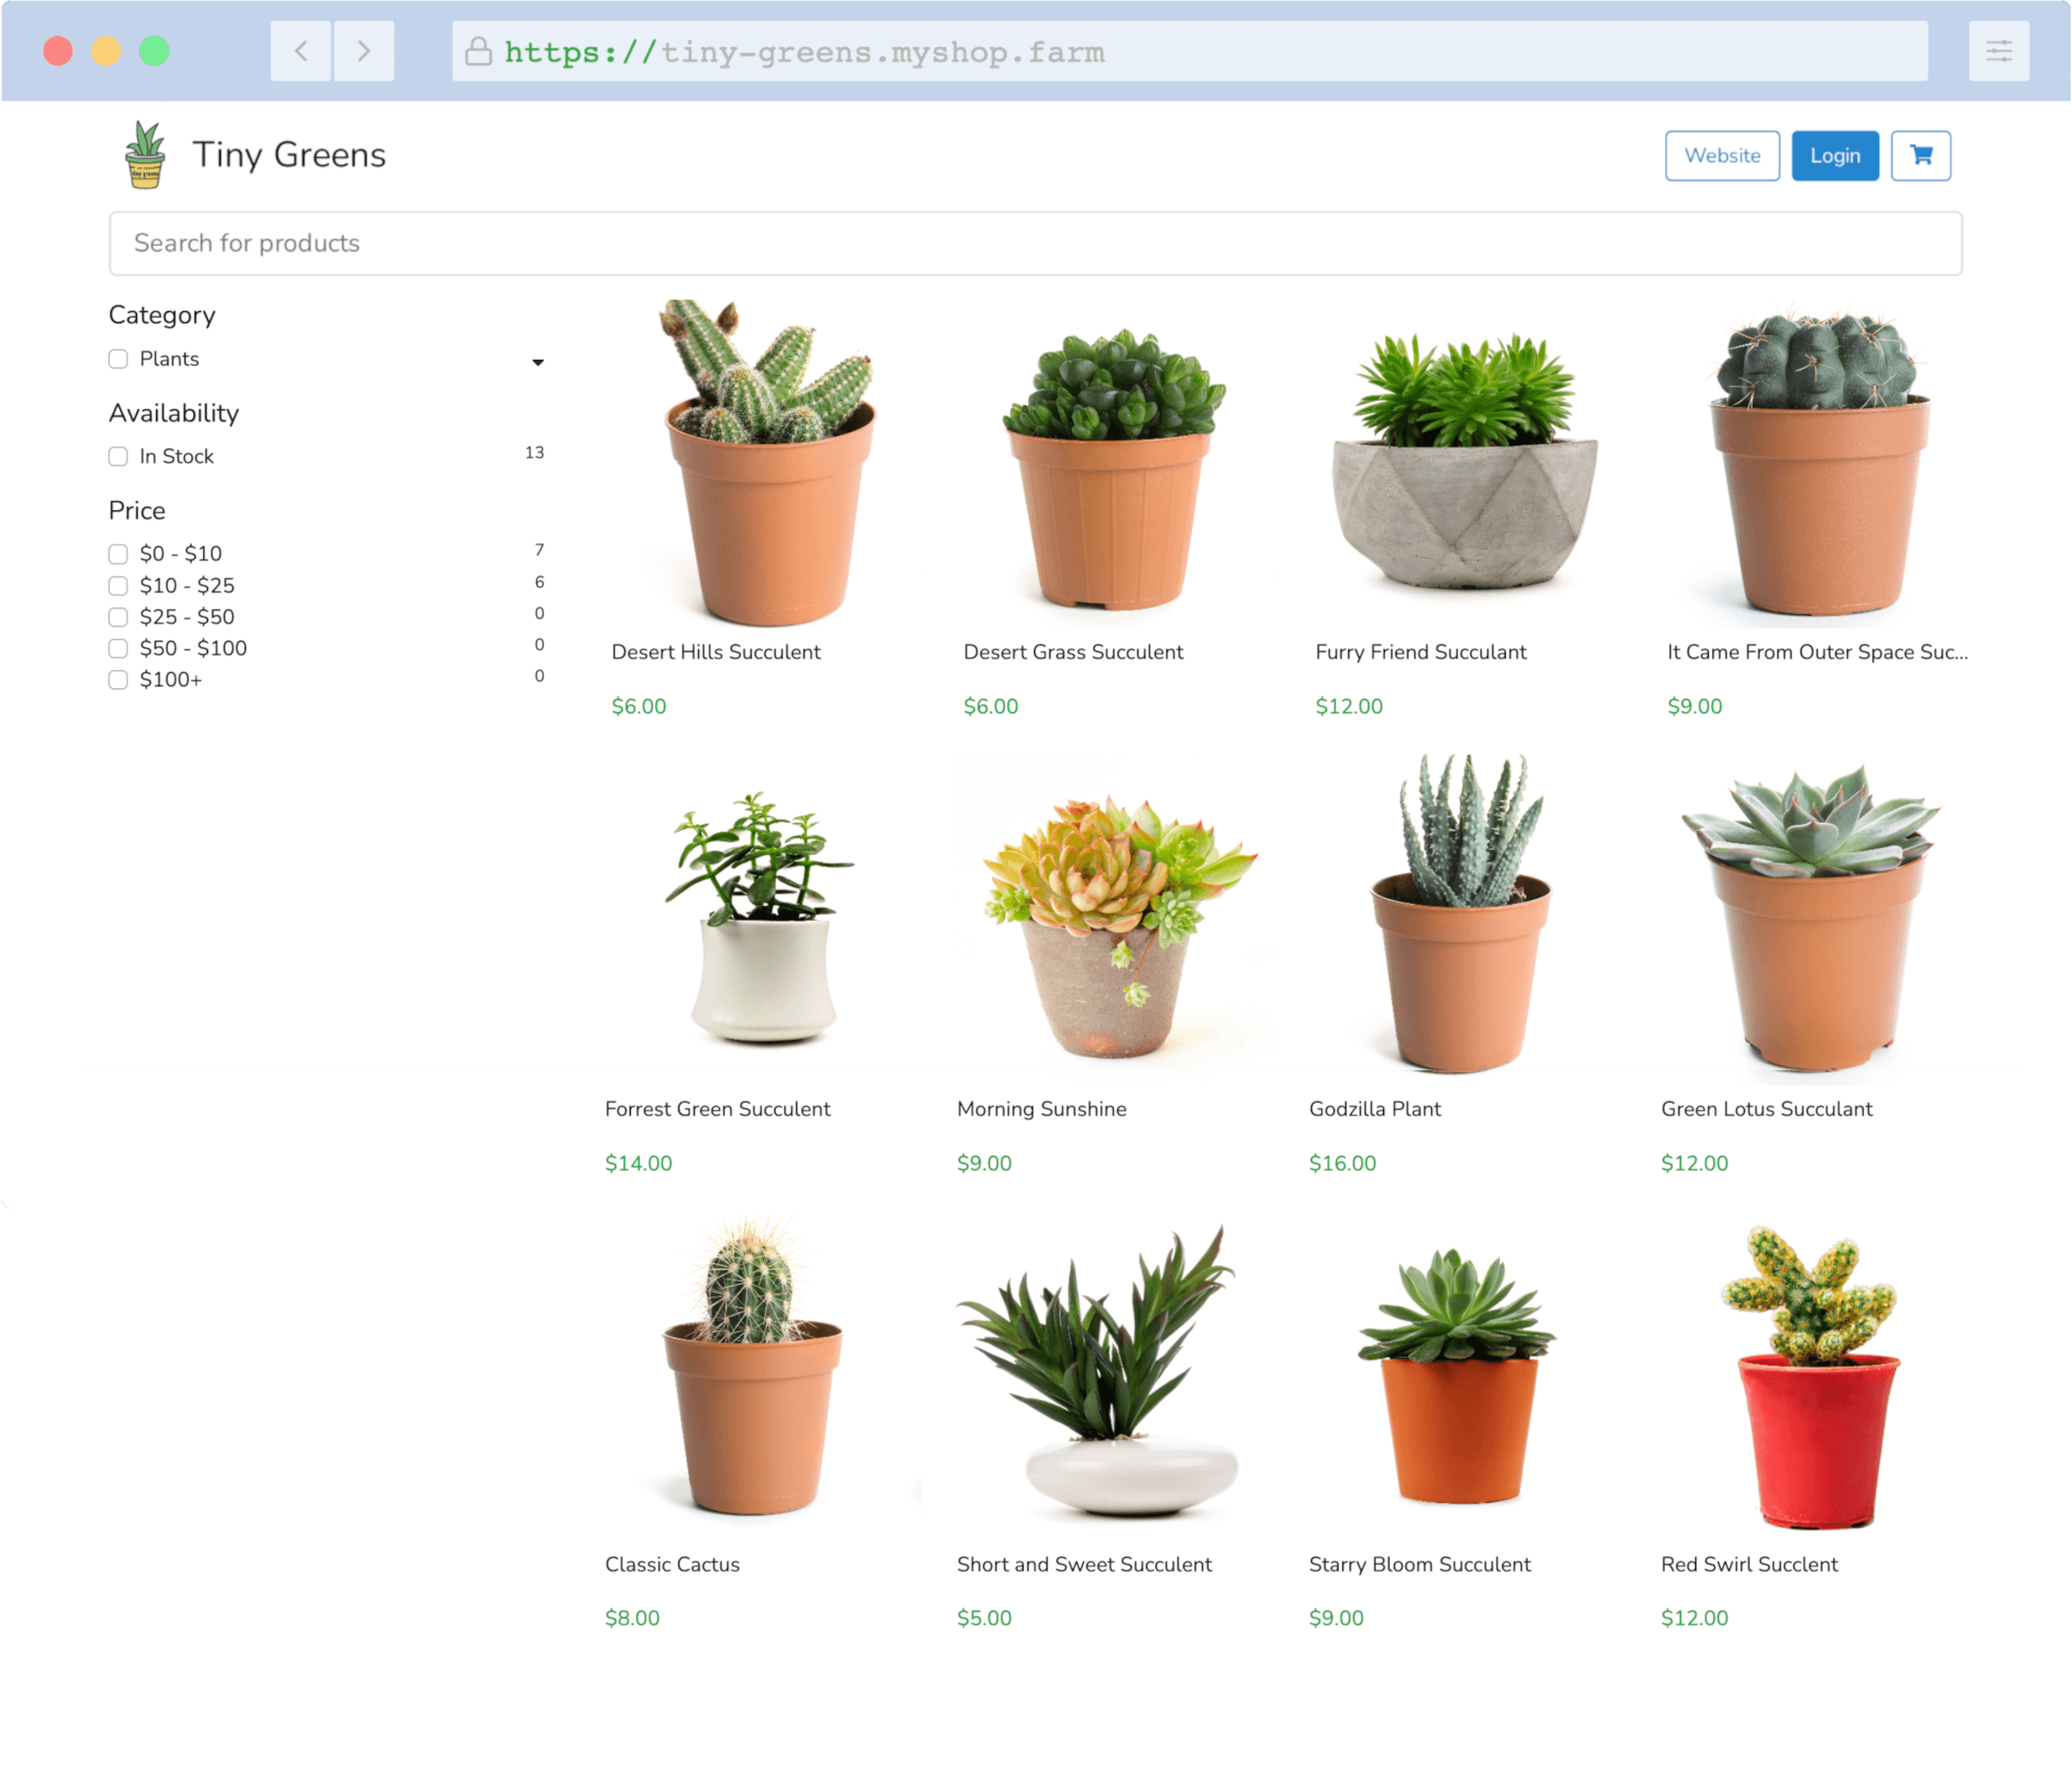Click the Login button
The image size is (2072, 1767).
point(1835,155)
